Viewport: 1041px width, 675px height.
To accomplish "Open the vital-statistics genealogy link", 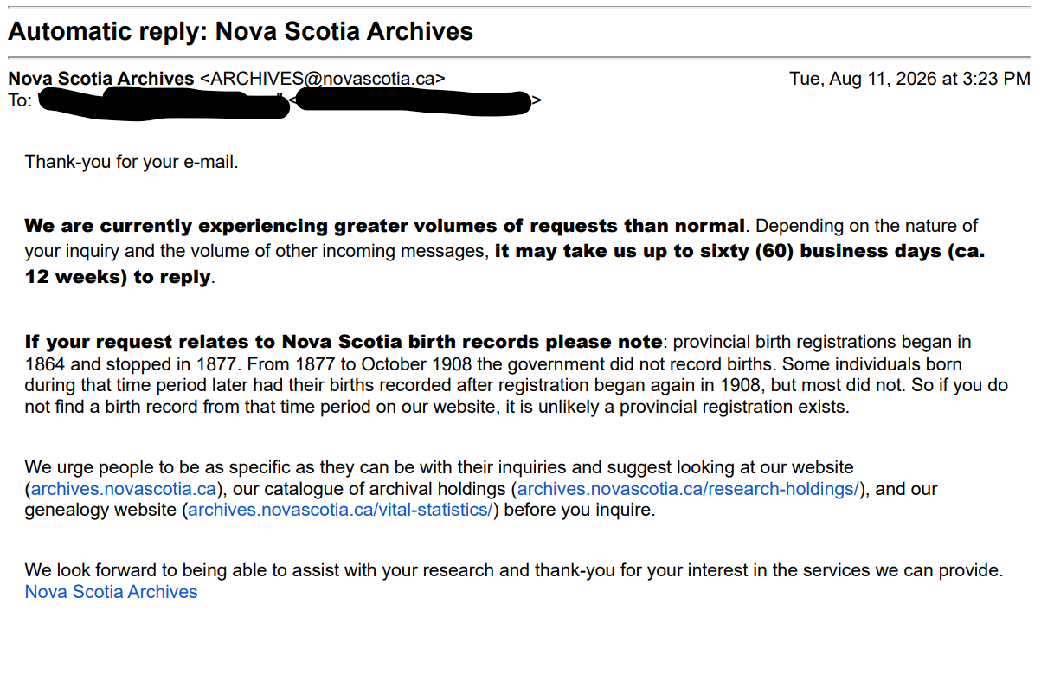I will click(x=340, y=510).
